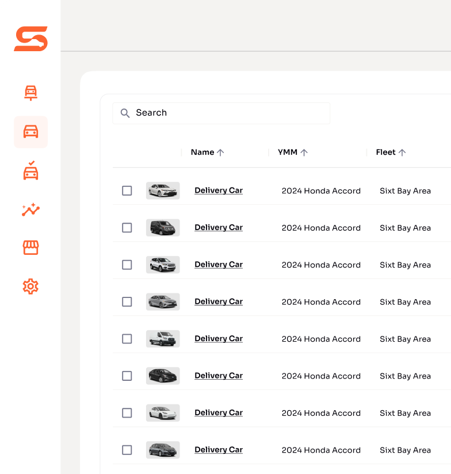This screenshot has width=451, height=474.
Task: Select the vehicles car sidebar icon
Action: (x=31, y=132)
